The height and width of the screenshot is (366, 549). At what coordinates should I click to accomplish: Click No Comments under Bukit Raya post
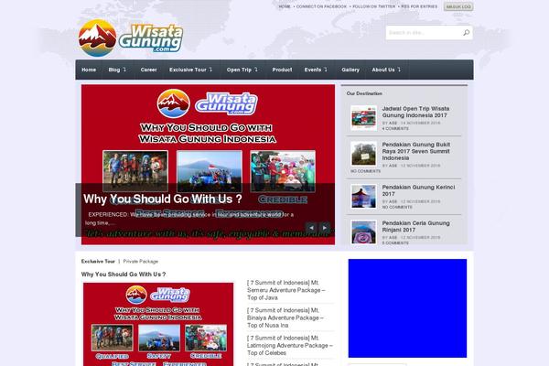tap(365, 171)
